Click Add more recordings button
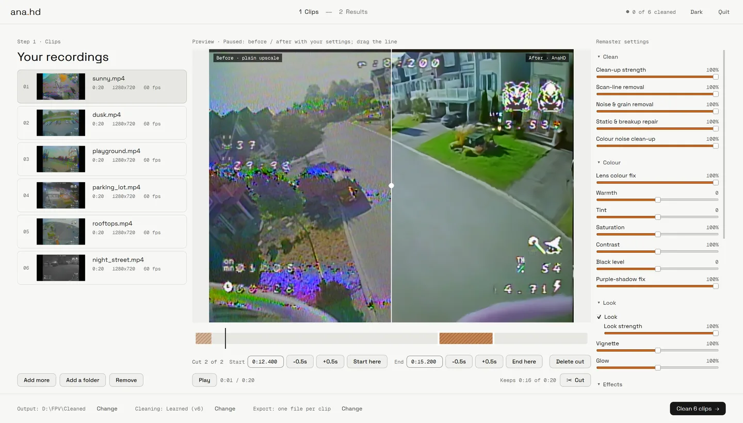Screen dimensions: 743x423 pos(37,380)
